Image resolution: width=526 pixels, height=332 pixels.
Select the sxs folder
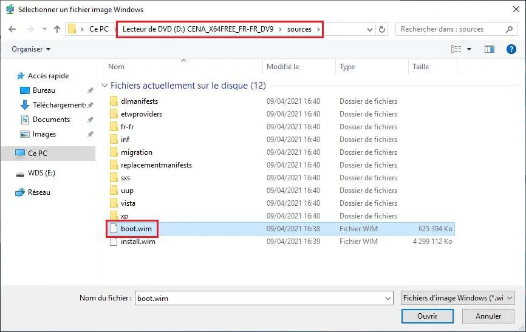click(x=125, y=178)
